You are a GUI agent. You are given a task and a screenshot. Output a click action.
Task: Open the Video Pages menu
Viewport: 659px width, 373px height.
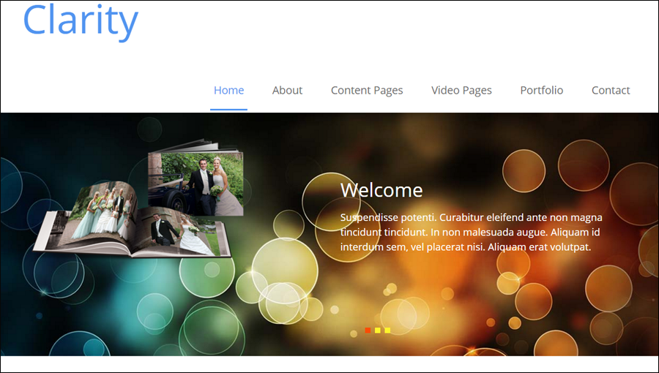coord(461,90)
